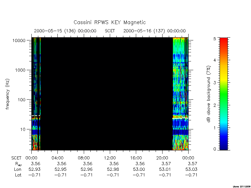Click the spectrogram data strip after 20:00
Viewport: 251px width, 188px height.
click(x=180, y=94)
